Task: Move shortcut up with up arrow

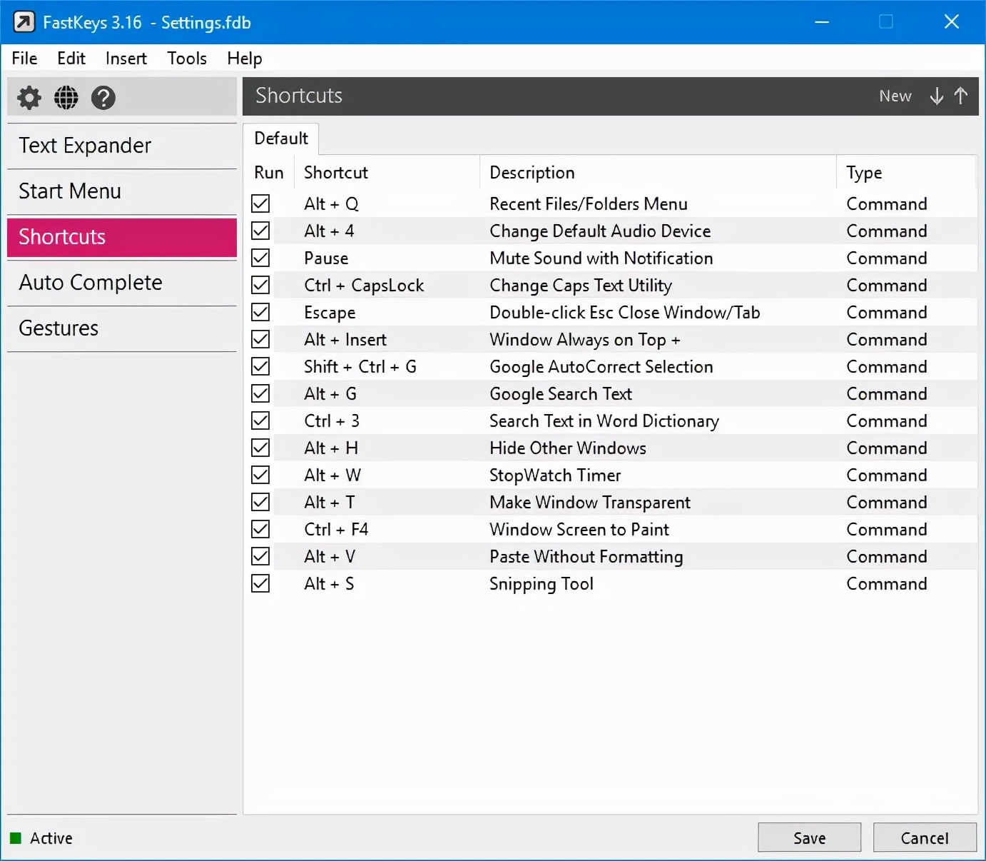Action: tap(960, 96)
